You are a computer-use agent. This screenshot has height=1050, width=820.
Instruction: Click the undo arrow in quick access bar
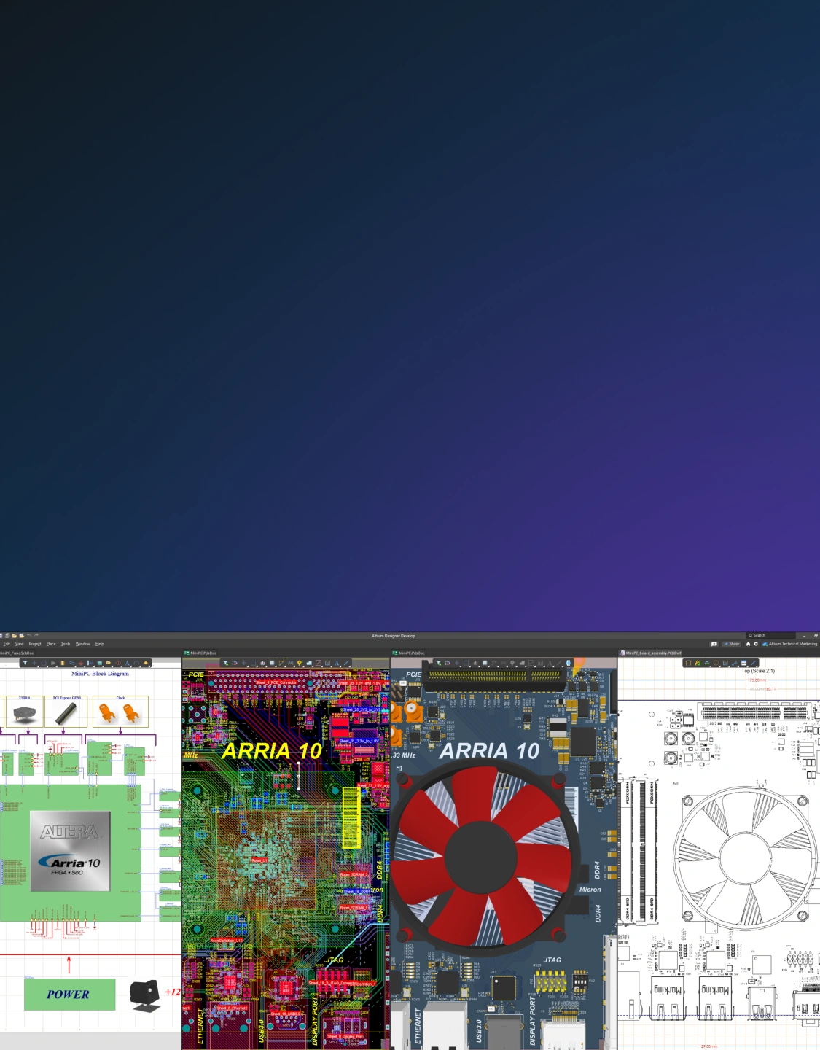tap(29, 635)
